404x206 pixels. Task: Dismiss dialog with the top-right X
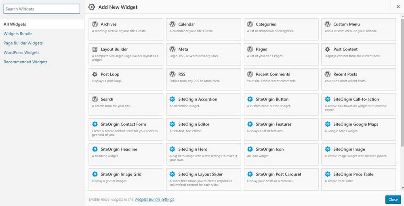(x=398, y=7)
